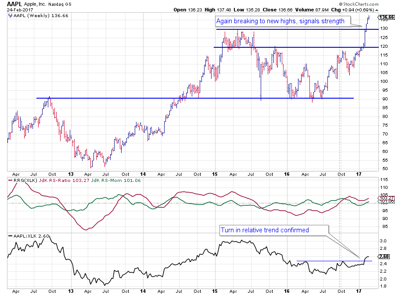Viewport: 395px width, 295px height.
Task: Click the JdK RS-Mom 101.06 legend
Action: [x=115, y=180]
